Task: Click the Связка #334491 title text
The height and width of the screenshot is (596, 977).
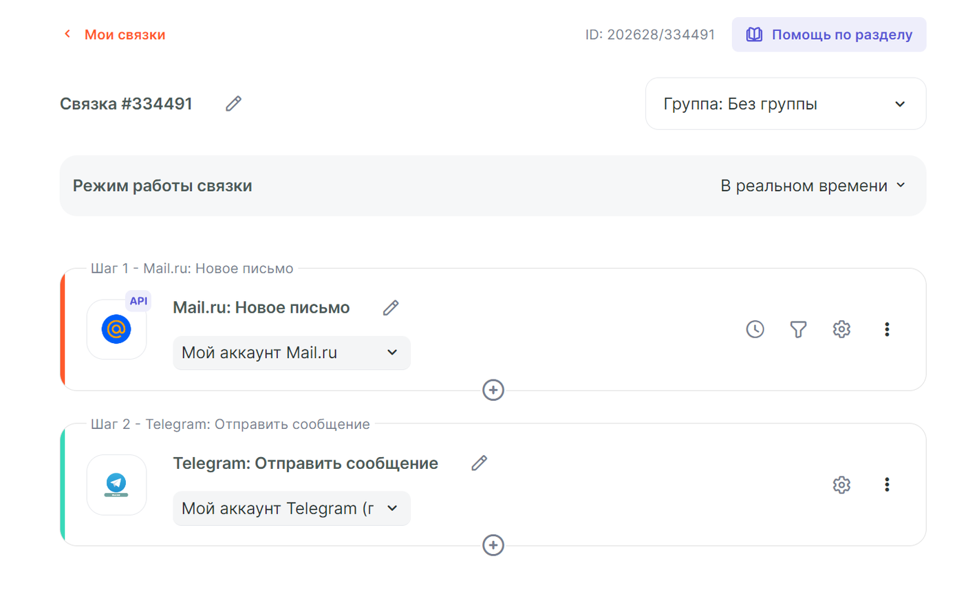Action: click(126, 104)
